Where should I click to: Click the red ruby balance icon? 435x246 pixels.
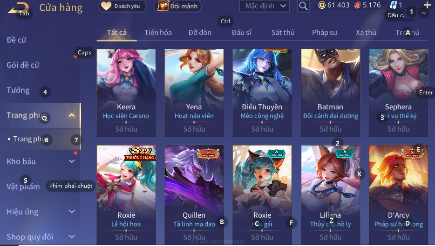point(358,5)
